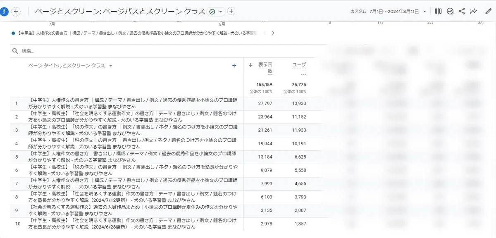Select the 13,184 views cell
This screenshot has height=238, width=496.
pos(265,157)
